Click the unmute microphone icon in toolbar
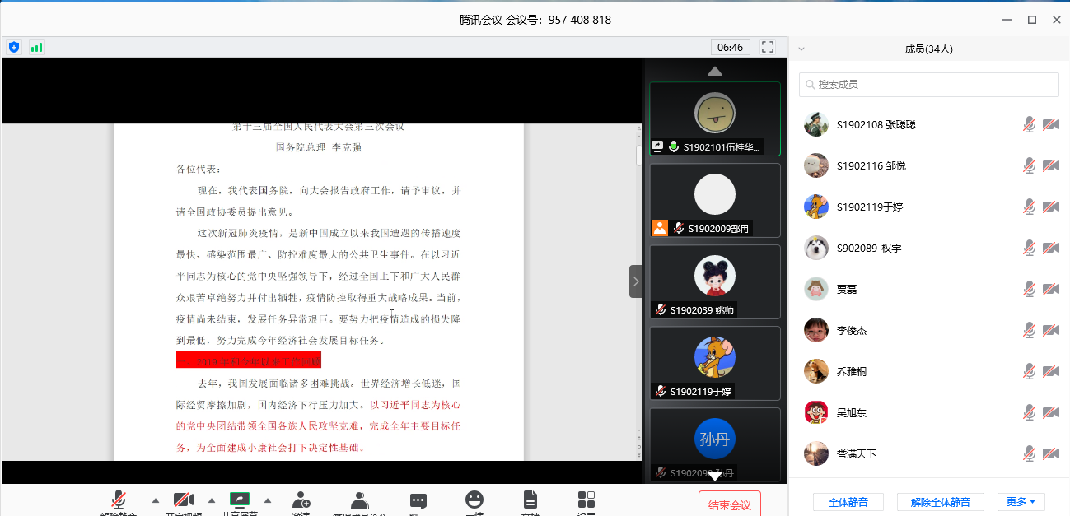1070x516 pixels. coord(119,500)
